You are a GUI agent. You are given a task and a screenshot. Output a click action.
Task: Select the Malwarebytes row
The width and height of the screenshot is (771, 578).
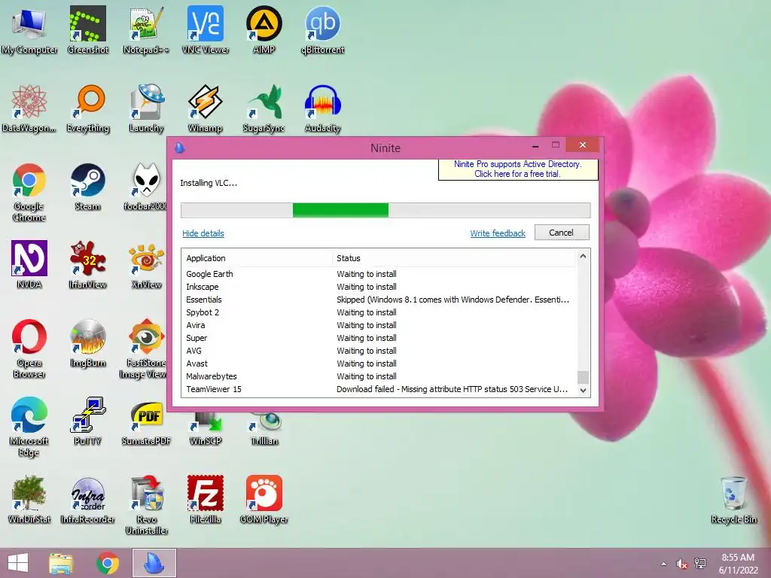point(379,376)
